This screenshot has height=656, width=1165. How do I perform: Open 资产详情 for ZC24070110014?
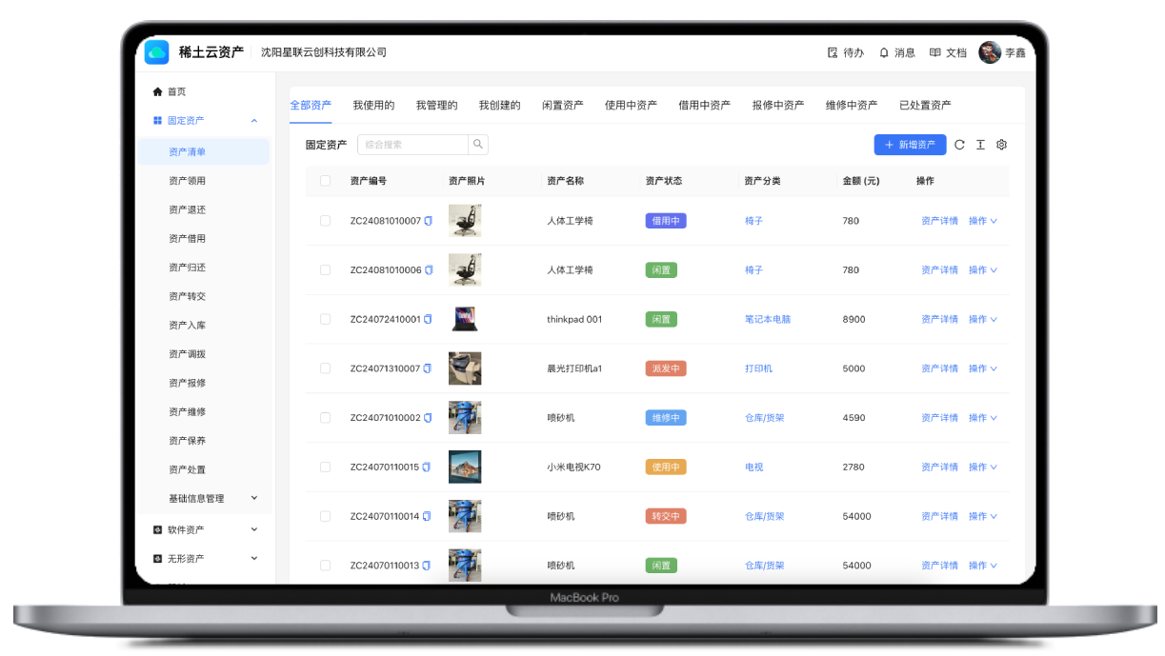click(939, 516)
